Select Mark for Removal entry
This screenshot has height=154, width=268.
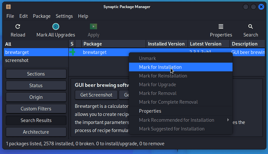coord(181,93)
